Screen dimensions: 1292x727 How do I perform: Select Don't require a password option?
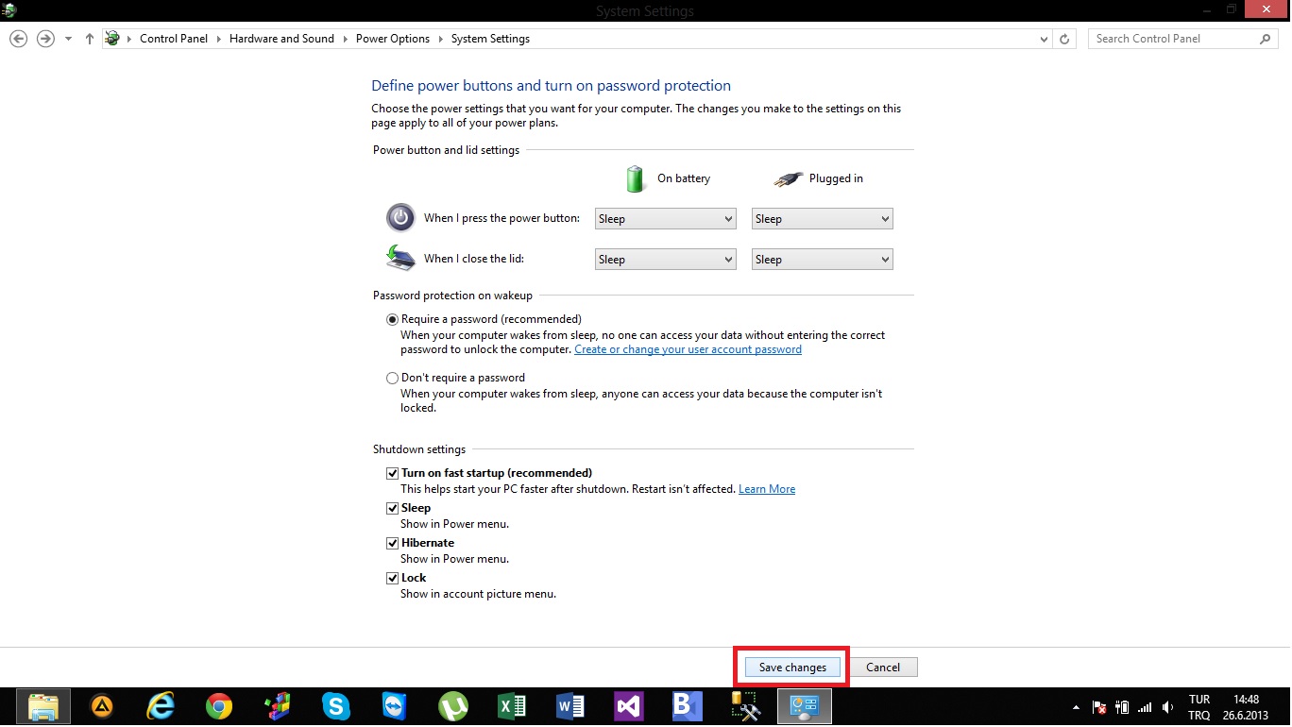click(x=393, y=378)
